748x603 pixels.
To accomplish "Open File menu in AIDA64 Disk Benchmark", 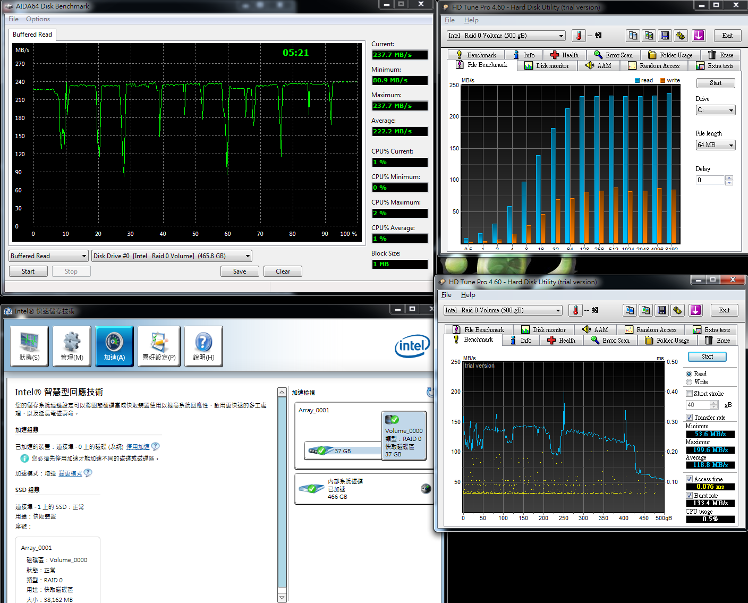I will (x=13, y=19).
